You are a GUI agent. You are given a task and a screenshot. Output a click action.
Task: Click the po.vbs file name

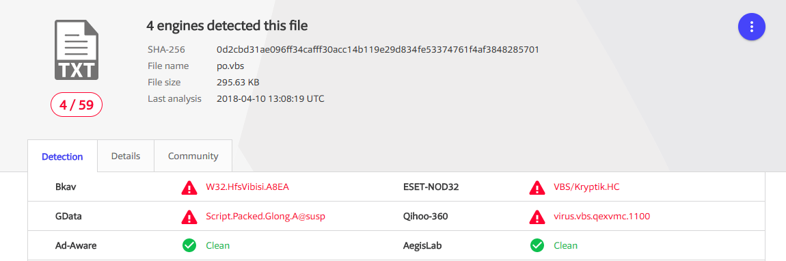230,66
